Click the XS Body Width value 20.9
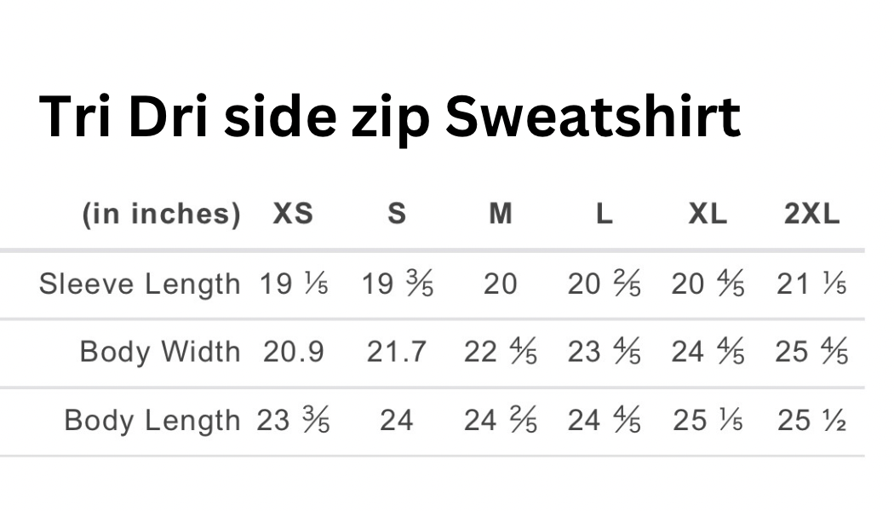894x511 pixels. [x=293, y=351]
